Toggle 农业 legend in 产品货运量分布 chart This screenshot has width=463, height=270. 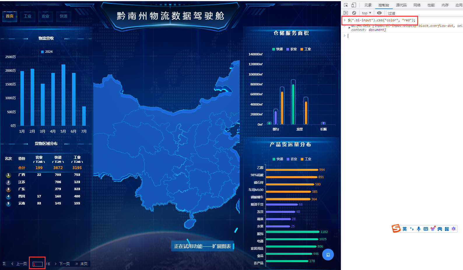[x=292, y=159]
